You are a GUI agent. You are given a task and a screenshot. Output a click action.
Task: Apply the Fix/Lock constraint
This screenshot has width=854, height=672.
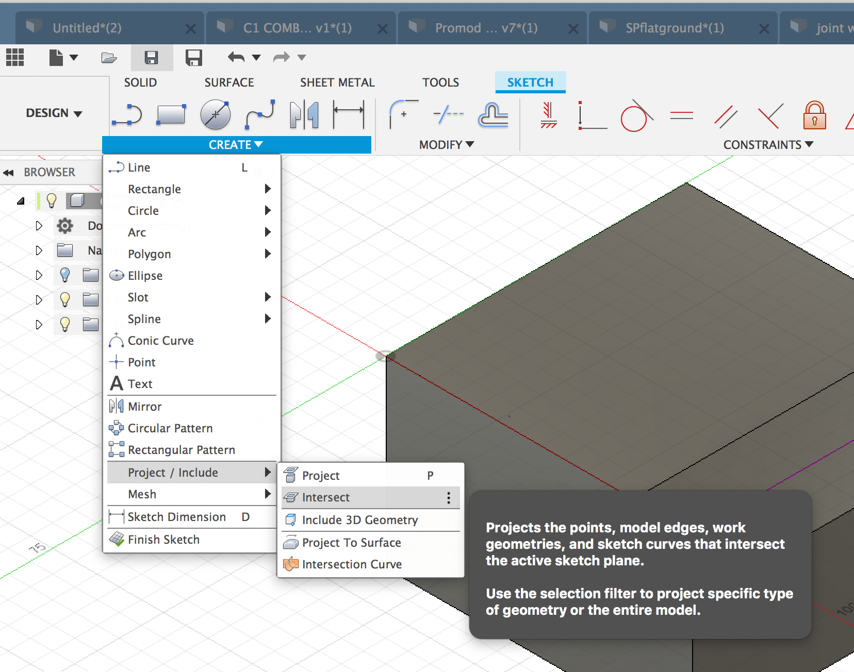point(814,116)
